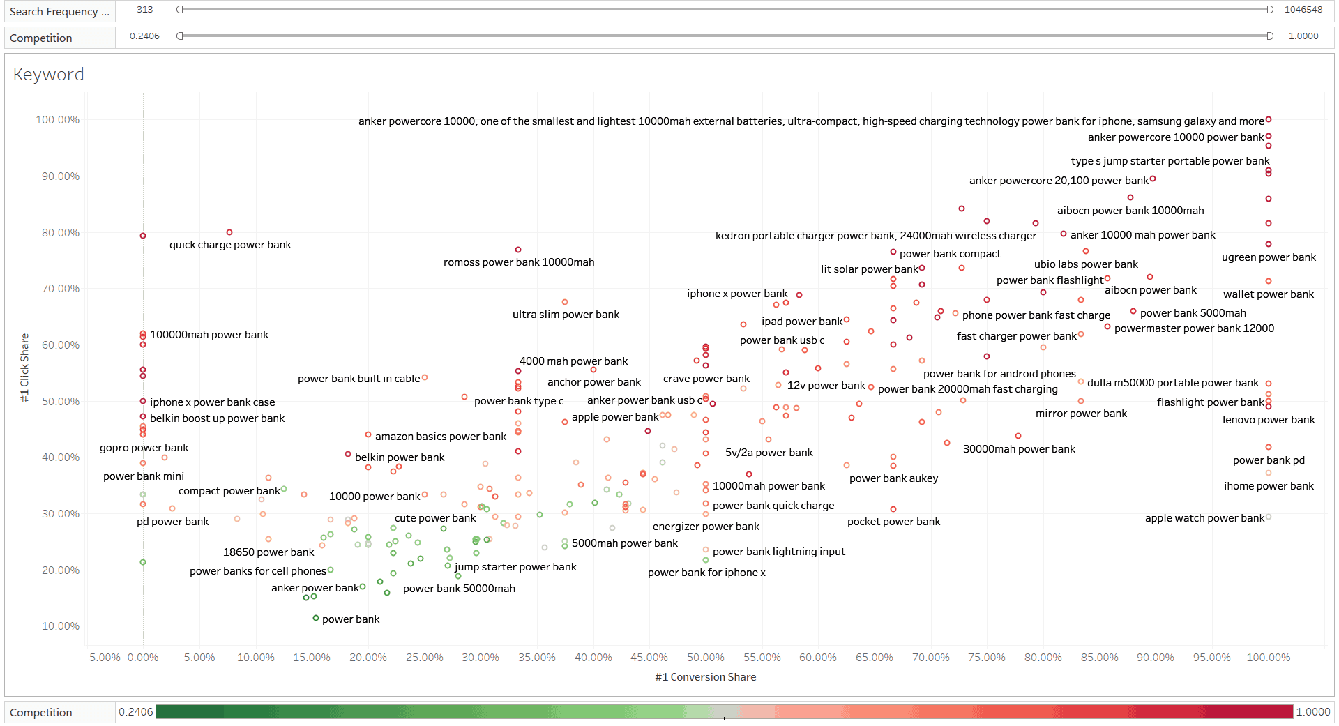Click the Search Frequency slider's minimum handle

pos(180,10)
